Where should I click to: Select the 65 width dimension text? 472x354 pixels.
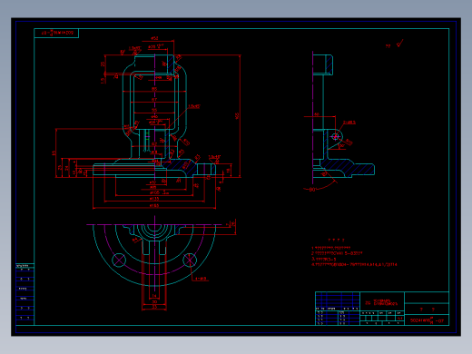(154, 89)
